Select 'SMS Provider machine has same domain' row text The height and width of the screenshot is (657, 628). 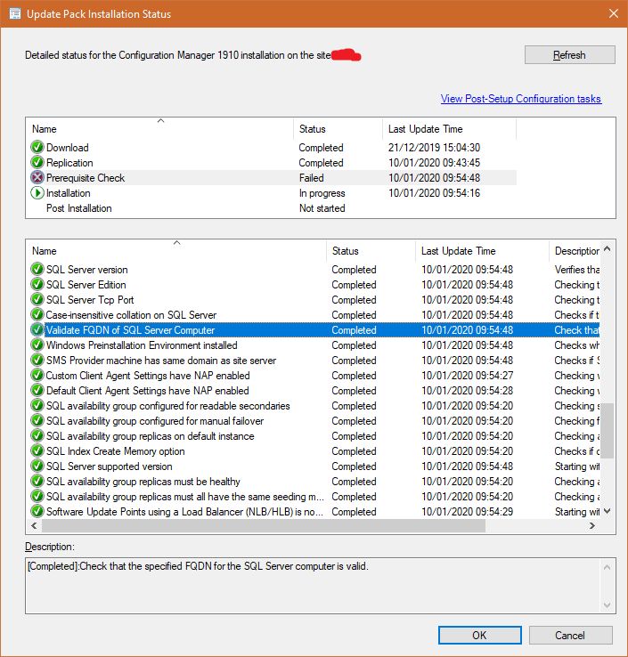161,361
